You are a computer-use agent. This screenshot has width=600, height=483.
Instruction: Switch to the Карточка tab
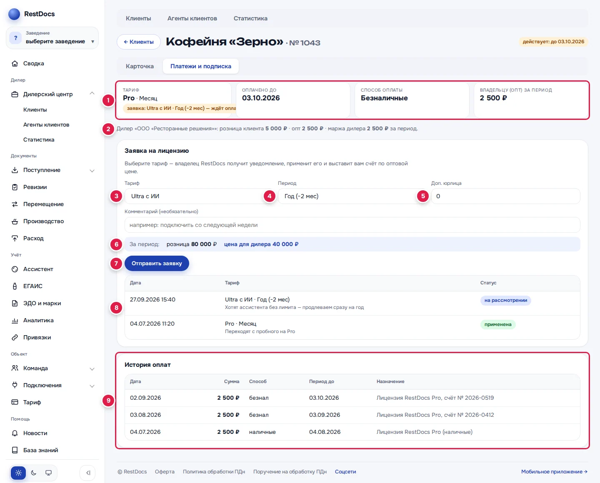click(140, 67)
